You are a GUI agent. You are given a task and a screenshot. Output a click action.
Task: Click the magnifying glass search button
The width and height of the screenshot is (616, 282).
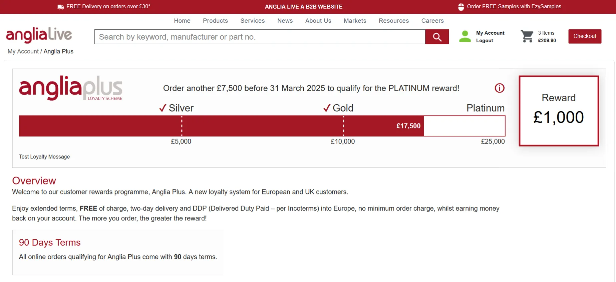tap(437, 37)
